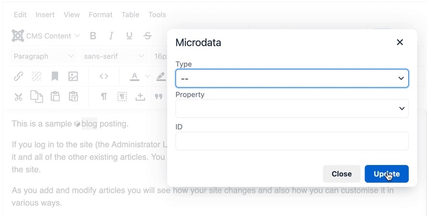This screenshot has width=427, height=216.
Task: Open the Tools menu
Action: (157, 15)
